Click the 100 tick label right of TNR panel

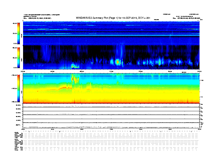pyautogui.click(x=202, y=80)
